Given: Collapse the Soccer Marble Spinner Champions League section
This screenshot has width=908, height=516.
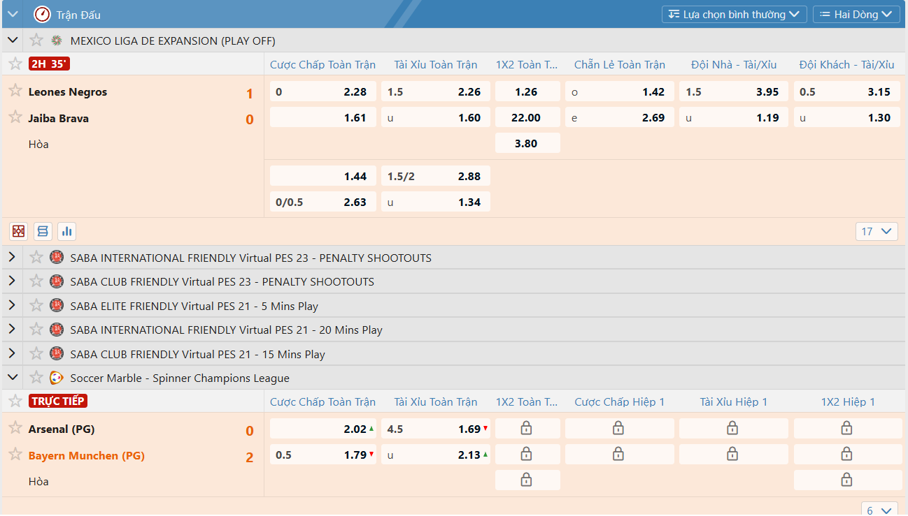Looking at the screenshot, I should [12, 378].
